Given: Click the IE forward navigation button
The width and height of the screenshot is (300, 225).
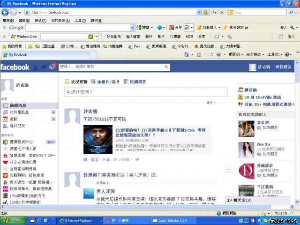Looking at the screenshot, I should pos(13,13).
